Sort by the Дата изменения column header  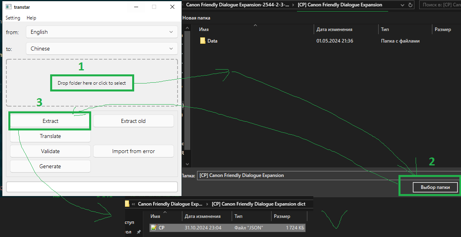tap(334, 29)
